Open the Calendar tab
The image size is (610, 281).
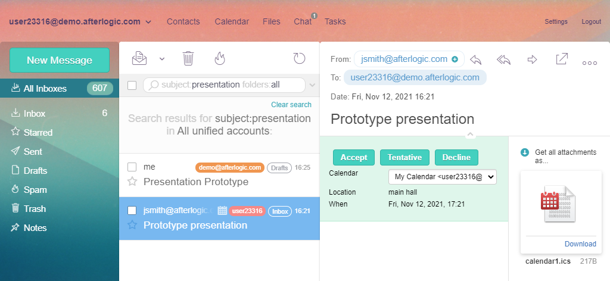(x=232, y=21)
